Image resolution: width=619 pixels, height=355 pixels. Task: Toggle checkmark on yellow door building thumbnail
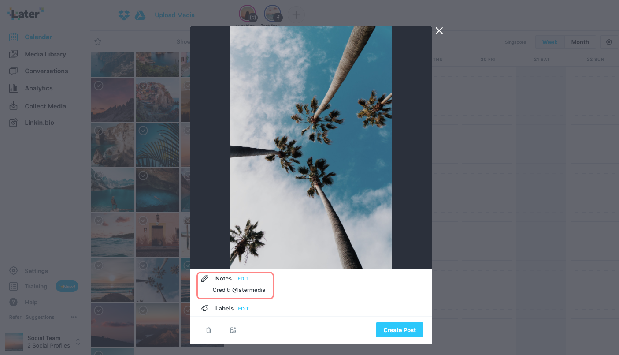(143, 220)
